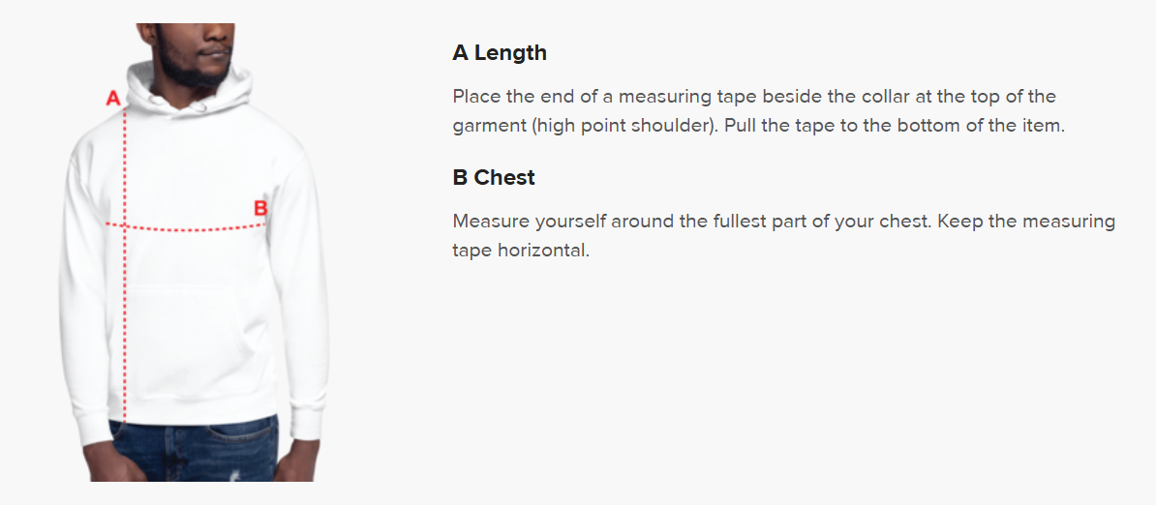Select the vertical red dotted length line

tap(126, 319)
